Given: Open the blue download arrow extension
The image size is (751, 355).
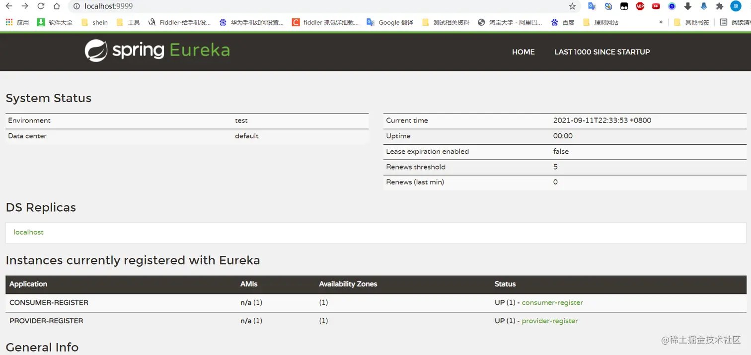Looking at the screenshot, I should (x=703, y=6).
